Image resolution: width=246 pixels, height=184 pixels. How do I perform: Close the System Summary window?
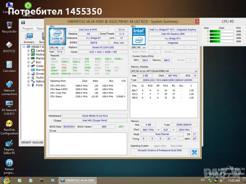click(197, 21)
